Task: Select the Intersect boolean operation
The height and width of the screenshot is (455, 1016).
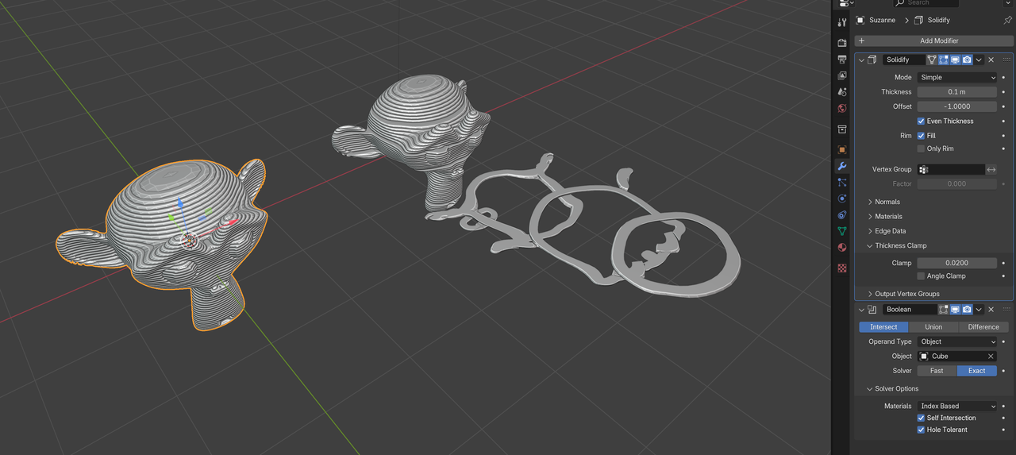Action: pyautogui.click(x=883, y=326)
